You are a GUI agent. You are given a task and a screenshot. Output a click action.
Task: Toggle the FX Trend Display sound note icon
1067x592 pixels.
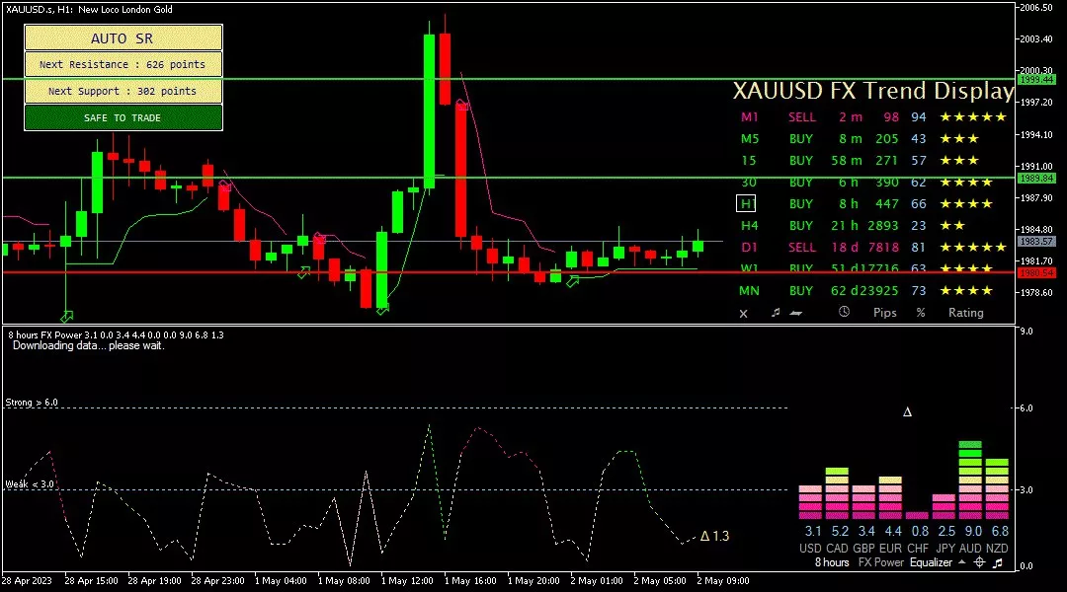coord(776,313)
